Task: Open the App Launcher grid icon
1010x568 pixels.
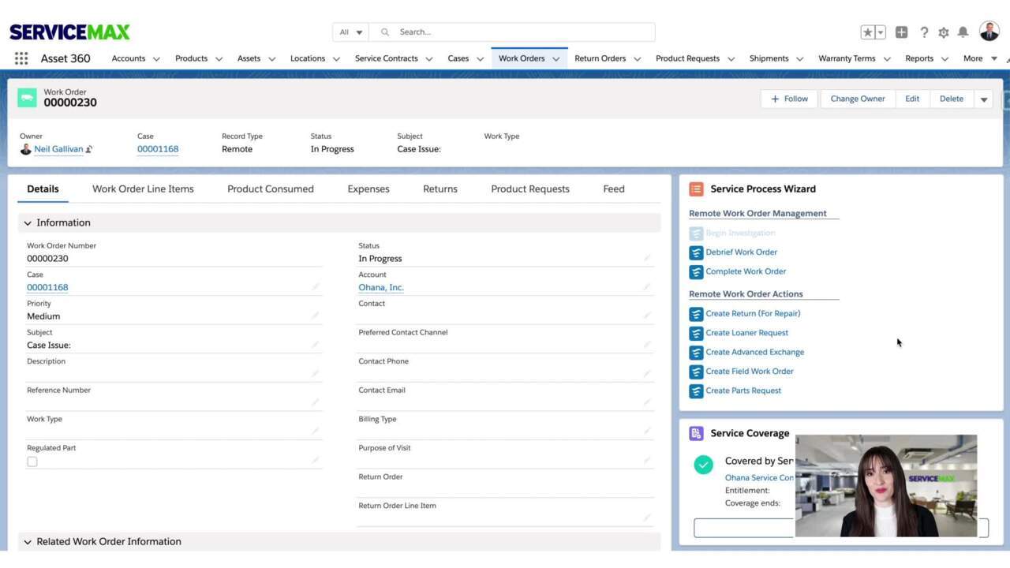Action: (21, 58)
